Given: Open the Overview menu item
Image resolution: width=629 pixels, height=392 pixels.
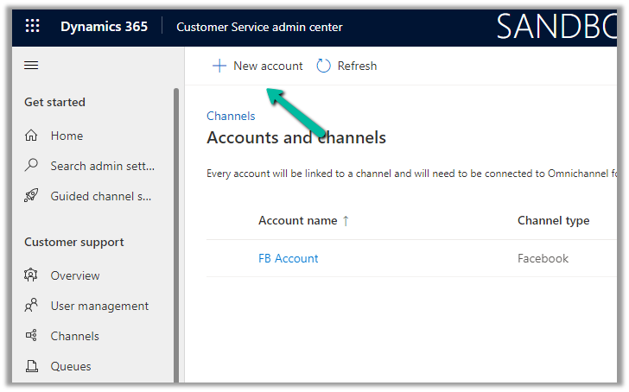Looking at the screenshot, I should tap(75, 275).
